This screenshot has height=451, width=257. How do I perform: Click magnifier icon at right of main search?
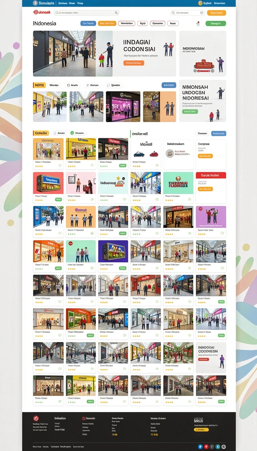pos(116,13)
